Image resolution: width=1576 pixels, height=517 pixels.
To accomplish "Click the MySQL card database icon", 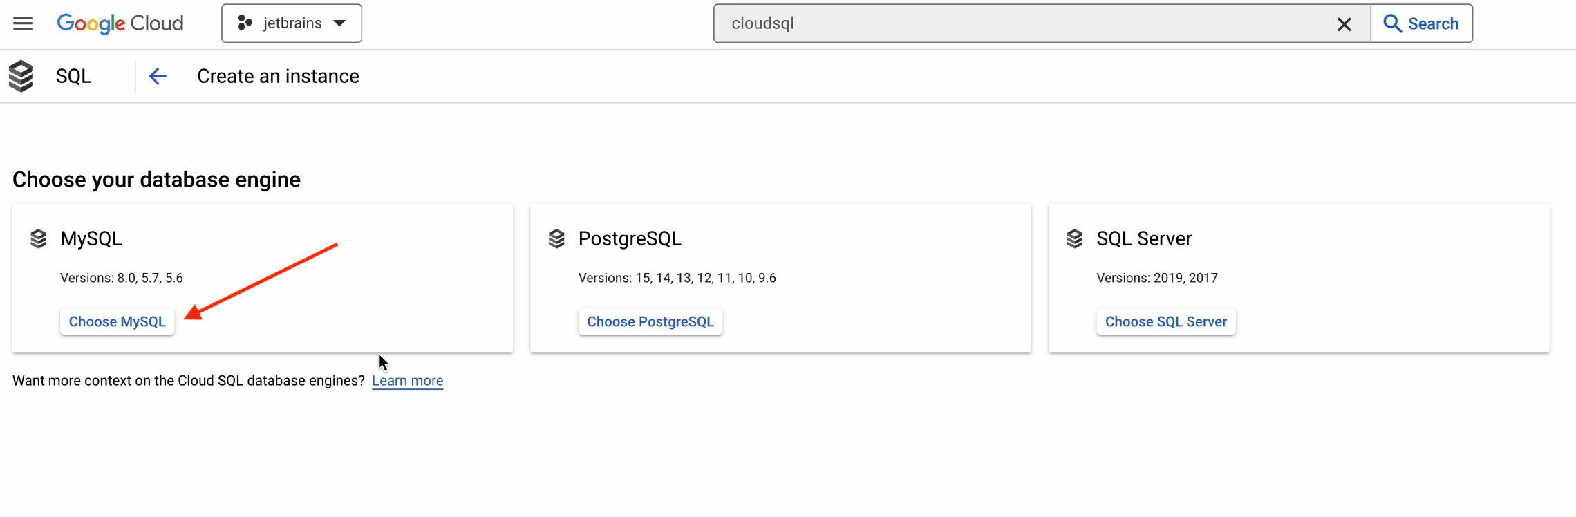I will pyautogui.click(x=39, y=239).
